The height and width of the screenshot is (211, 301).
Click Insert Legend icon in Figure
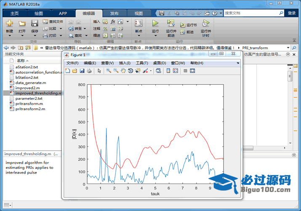(x=176, y=71)
